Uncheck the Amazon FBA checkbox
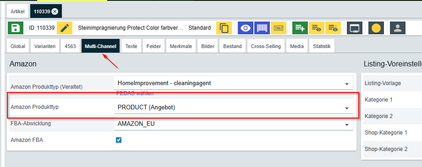Viewport: 422px width, 167px height. tap(118, 140)
